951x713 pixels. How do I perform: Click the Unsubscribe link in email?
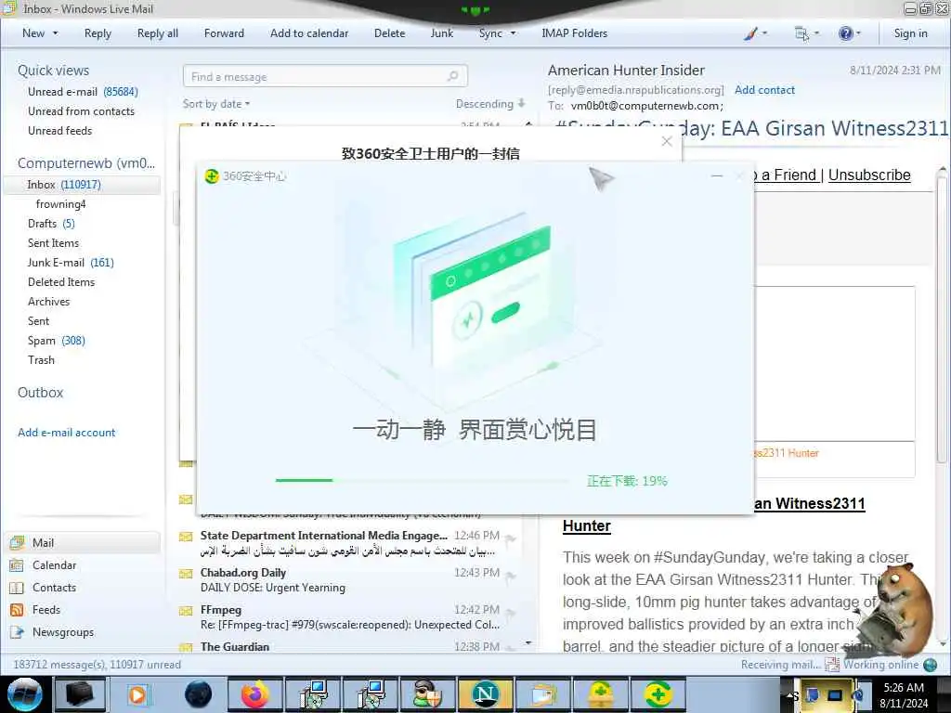(869, 175)
